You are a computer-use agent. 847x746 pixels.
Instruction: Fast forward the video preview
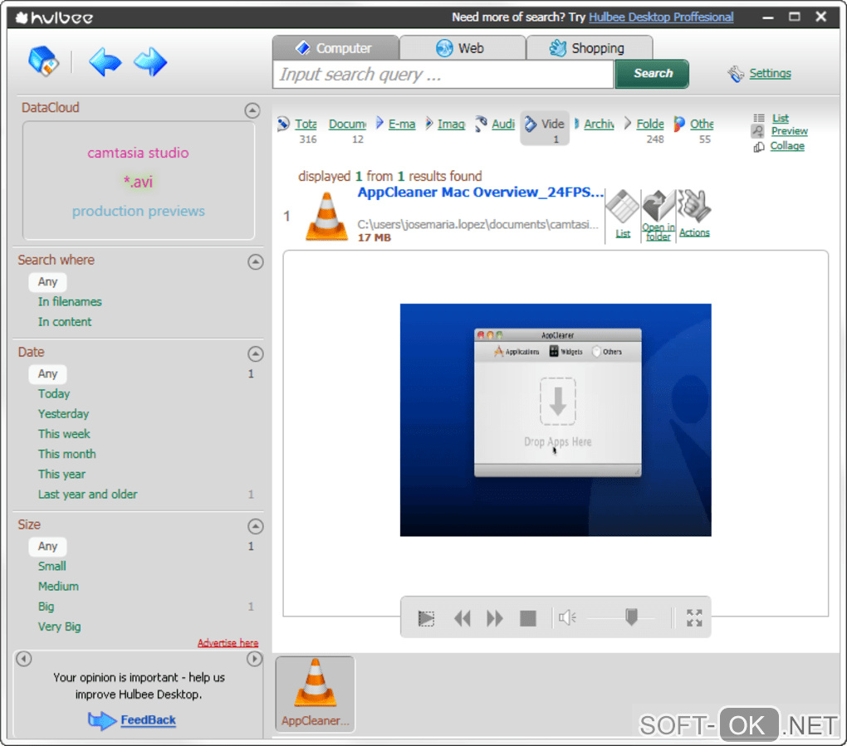[495, 618]
